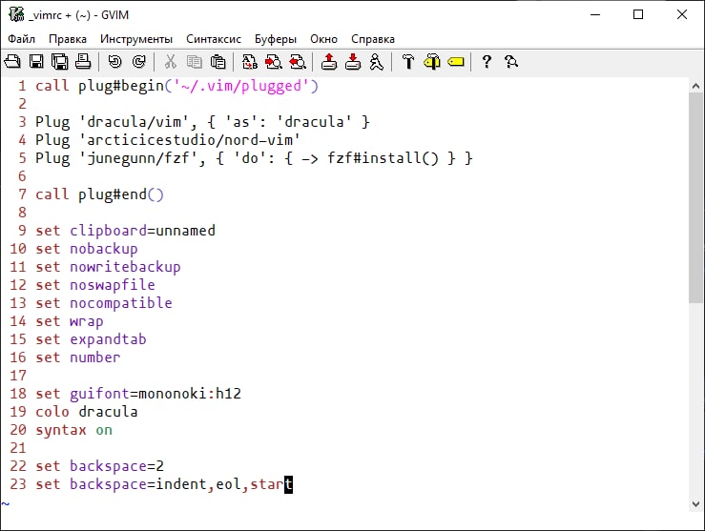705x531 pixels.
Task: Click 'set backspace=indent,eol,start' line
Action: pyautogui.click(x=164, y=484)
